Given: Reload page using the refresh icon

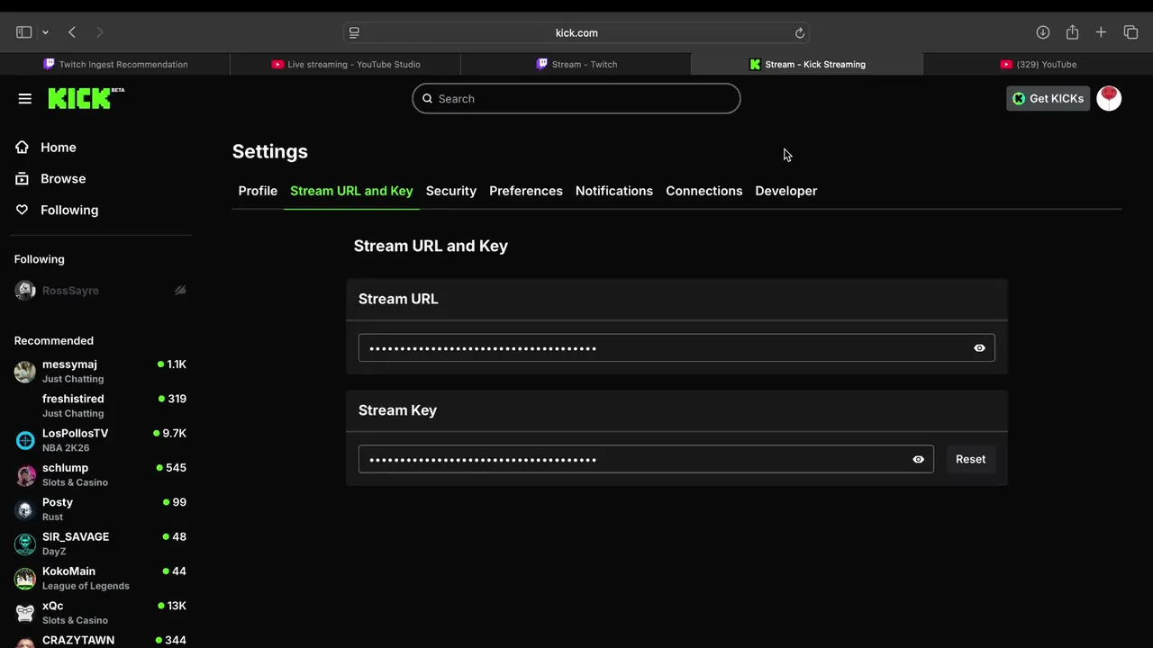Looking at the screenshot, I should pyautogui.click(x=799, y=32).
